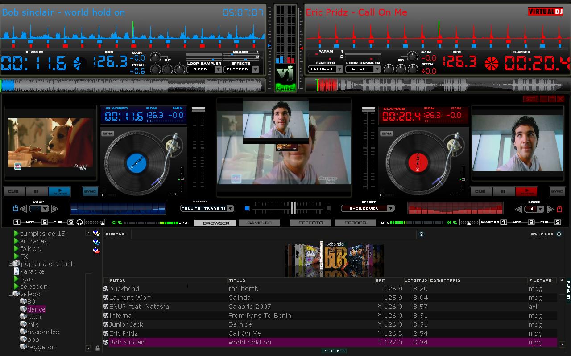The width and height of the screenshot is (571, 356).
Task: Switch to the EFFECTS tab
Action: [310, 223]
